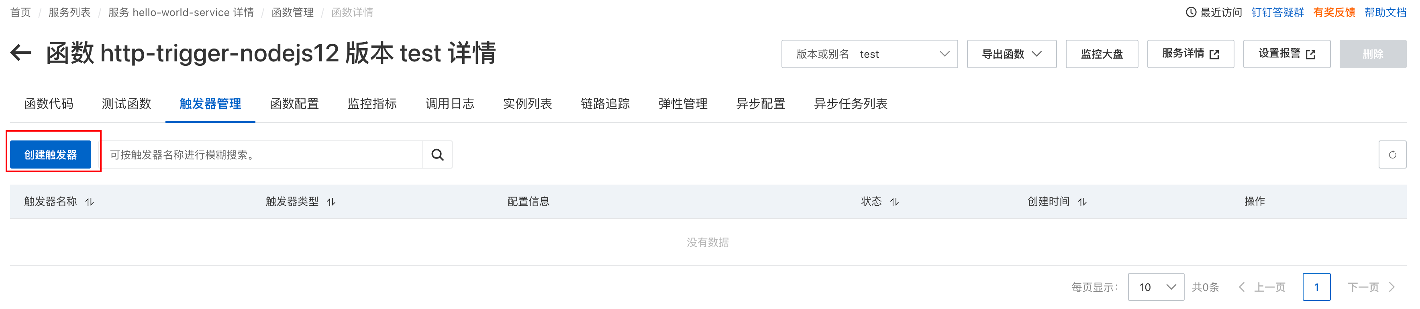Viewport: 1420px width, 309px height.
Task: Click the search magnifier icon
Action: tap(437, 155)
